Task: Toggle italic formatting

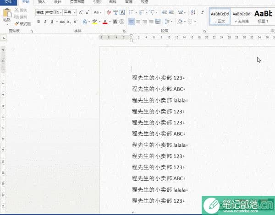Action: (x=45, y=21)
